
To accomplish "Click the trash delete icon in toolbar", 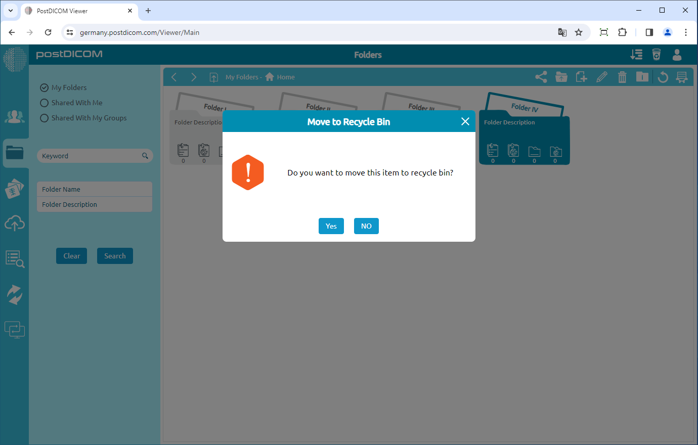I will pos(622,77).
